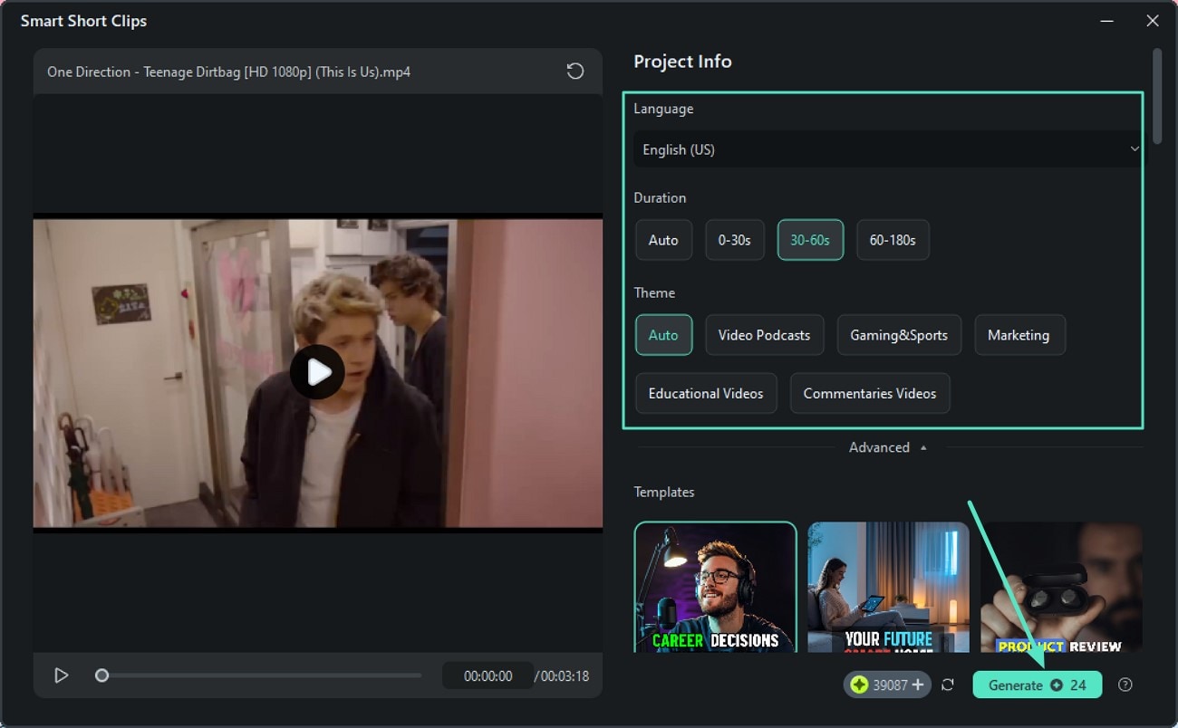Screen dimensions: 1178x728
Task: Reset the video with the circular arrow icon
Action: pyautogui.click(x=575, y=71)
